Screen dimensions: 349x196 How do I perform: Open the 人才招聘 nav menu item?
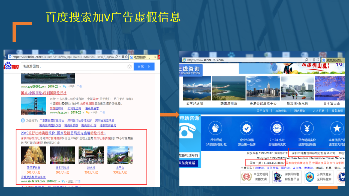[318, 111]
